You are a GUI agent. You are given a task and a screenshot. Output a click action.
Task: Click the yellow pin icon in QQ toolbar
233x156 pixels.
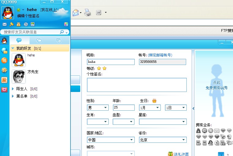point(11,24)
